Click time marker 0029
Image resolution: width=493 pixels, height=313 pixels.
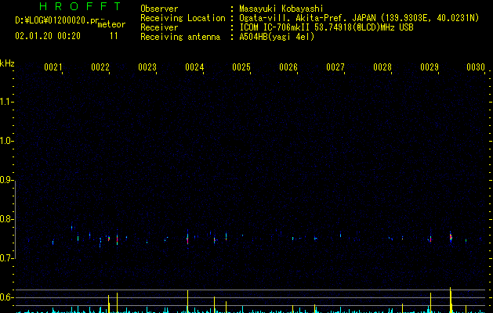[x=430, y=67]
